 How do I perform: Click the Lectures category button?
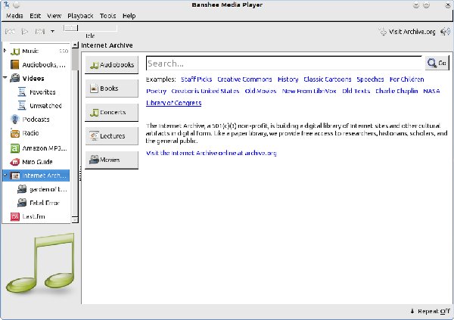coord(112,136)
